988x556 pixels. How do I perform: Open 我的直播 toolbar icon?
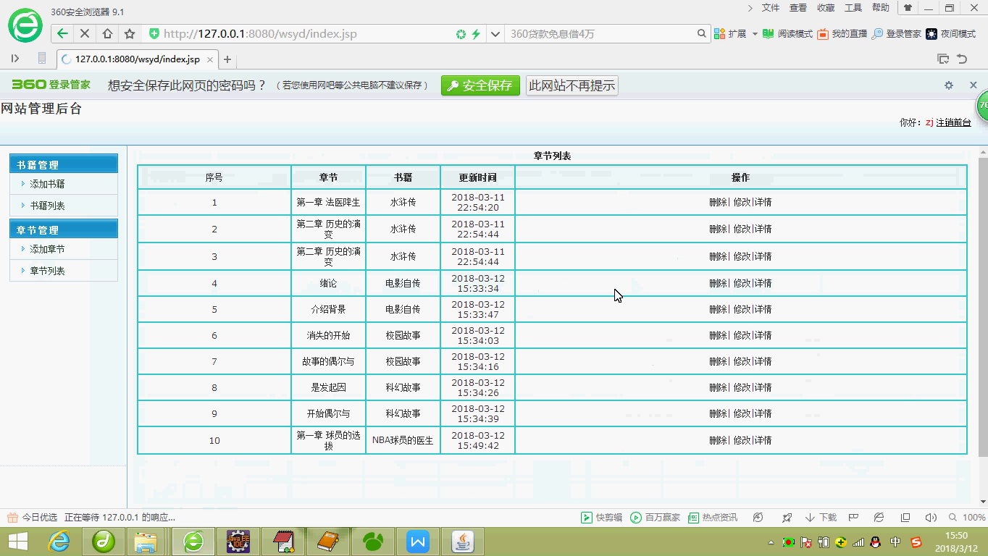842,34
